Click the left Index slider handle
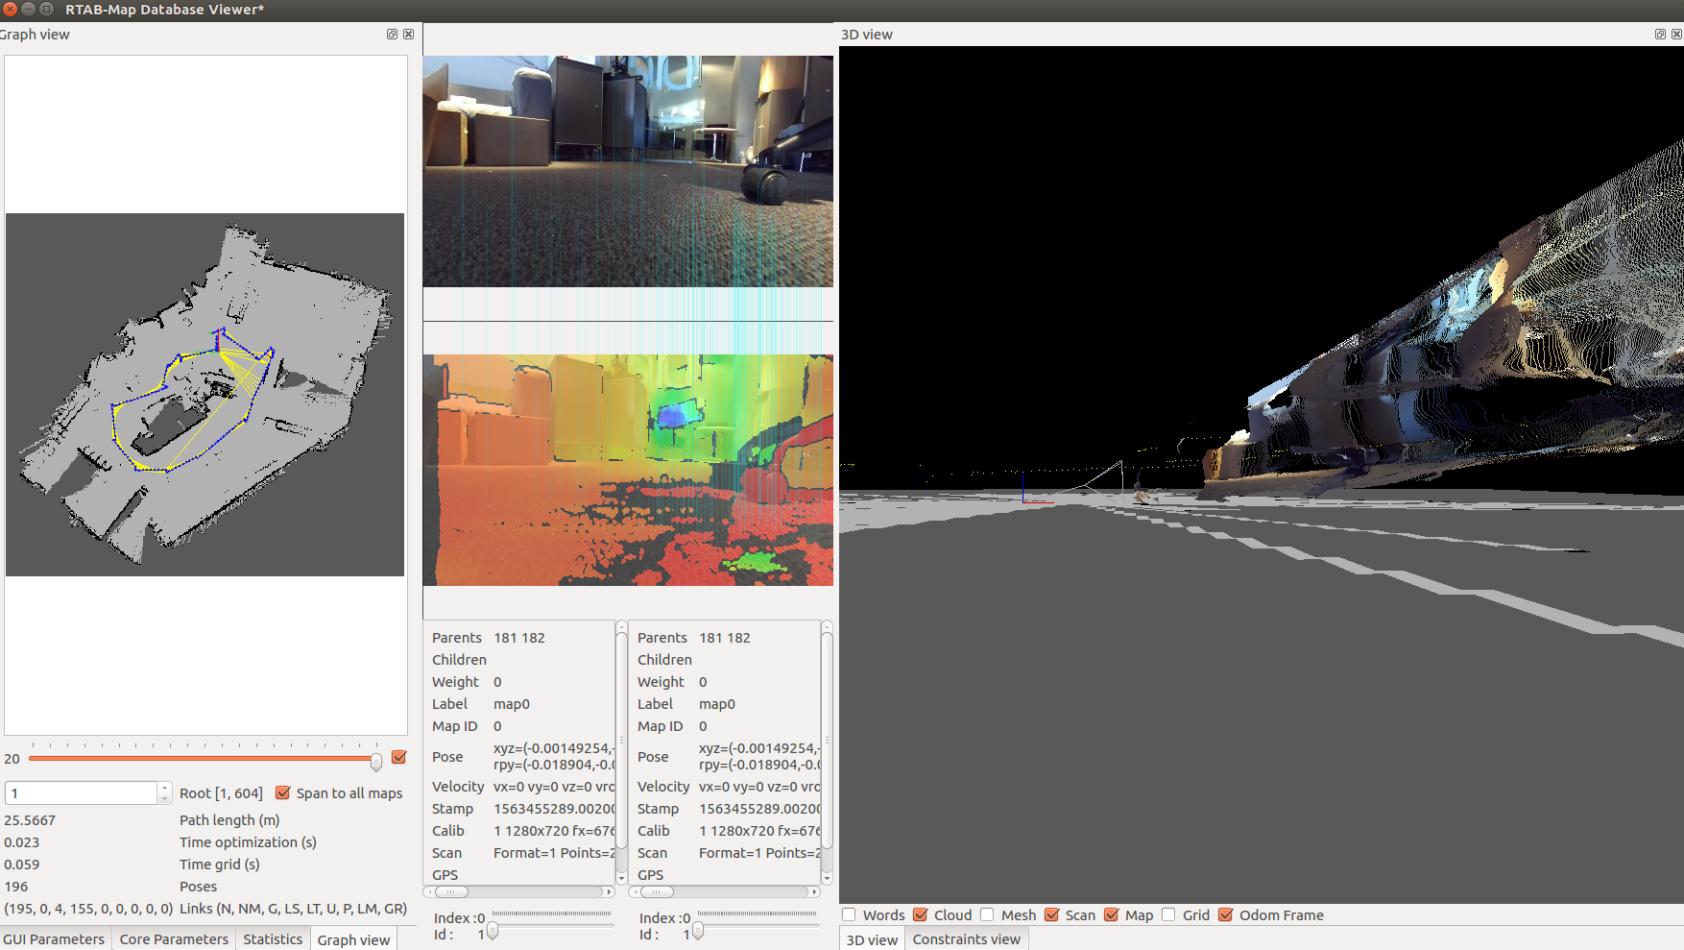The height and width of the screenshot is (950, 1684). 493,931
